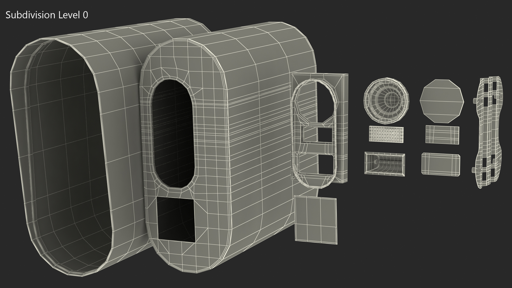The height and width of the screenshot is (288, 512).
Task: Select the hollow rectangular tray mesh
Action: coord(385,164)
